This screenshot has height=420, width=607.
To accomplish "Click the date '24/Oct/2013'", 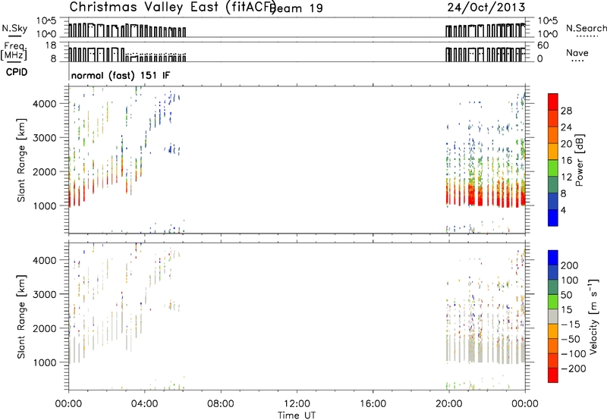I will pos(486,8).
